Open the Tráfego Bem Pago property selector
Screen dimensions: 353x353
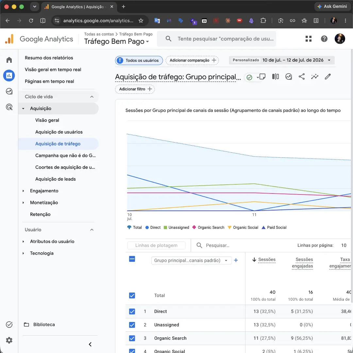pyautogui.click(x=116, y=42)
